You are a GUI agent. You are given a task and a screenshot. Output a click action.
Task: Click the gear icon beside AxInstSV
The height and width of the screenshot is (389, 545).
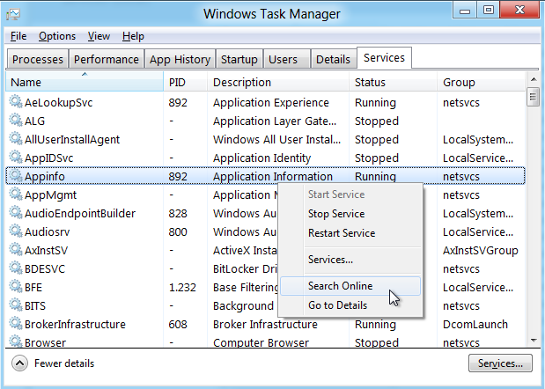pyautogui.click(x=16, y=249)
